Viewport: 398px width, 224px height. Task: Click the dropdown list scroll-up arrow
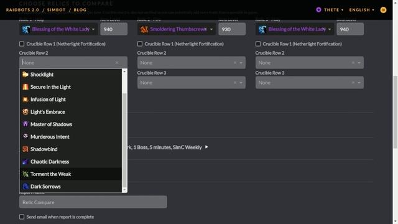pos(124,72)
